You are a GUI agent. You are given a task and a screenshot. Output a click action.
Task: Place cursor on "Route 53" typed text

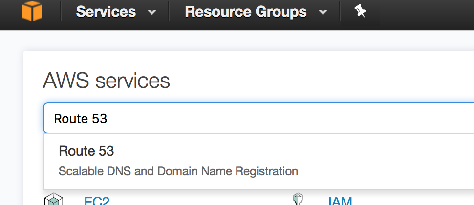click(x=80, y=119)
